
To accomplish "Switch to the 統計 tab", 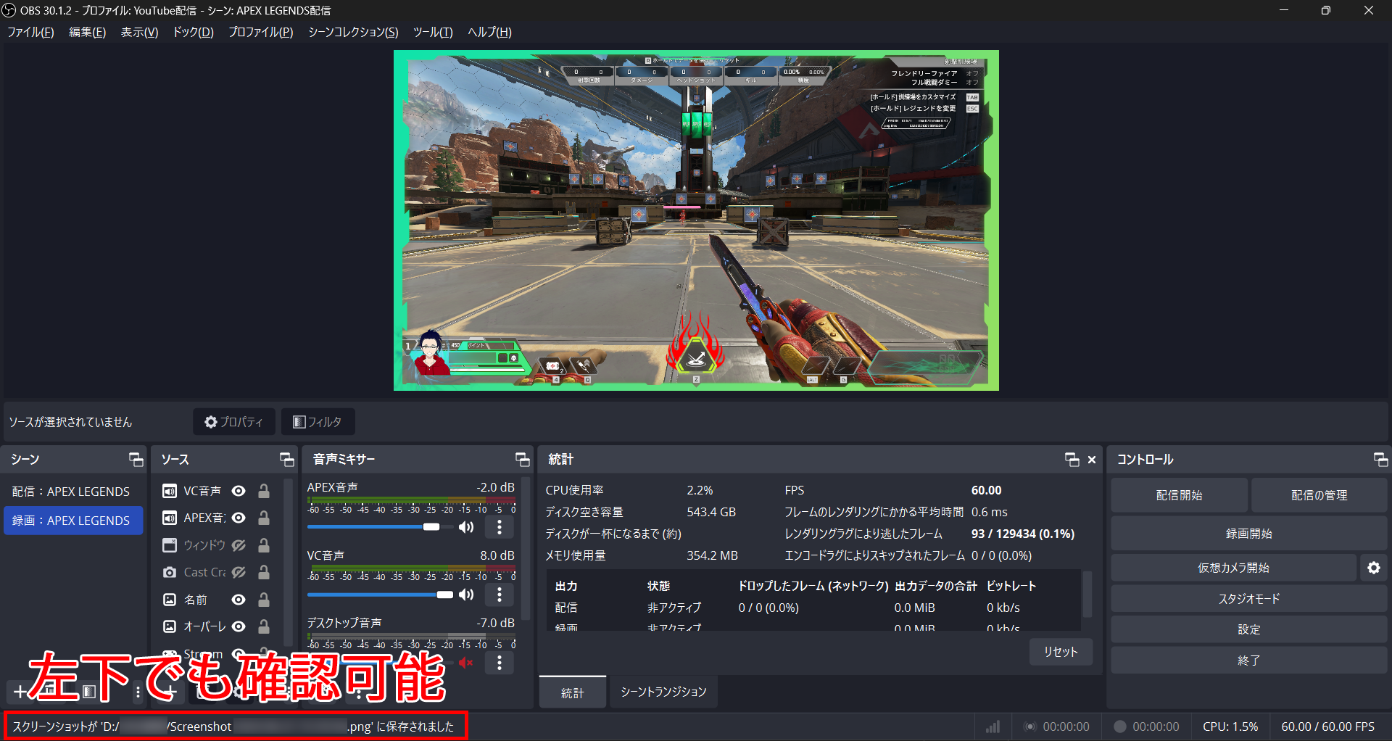I will point(573,692).
